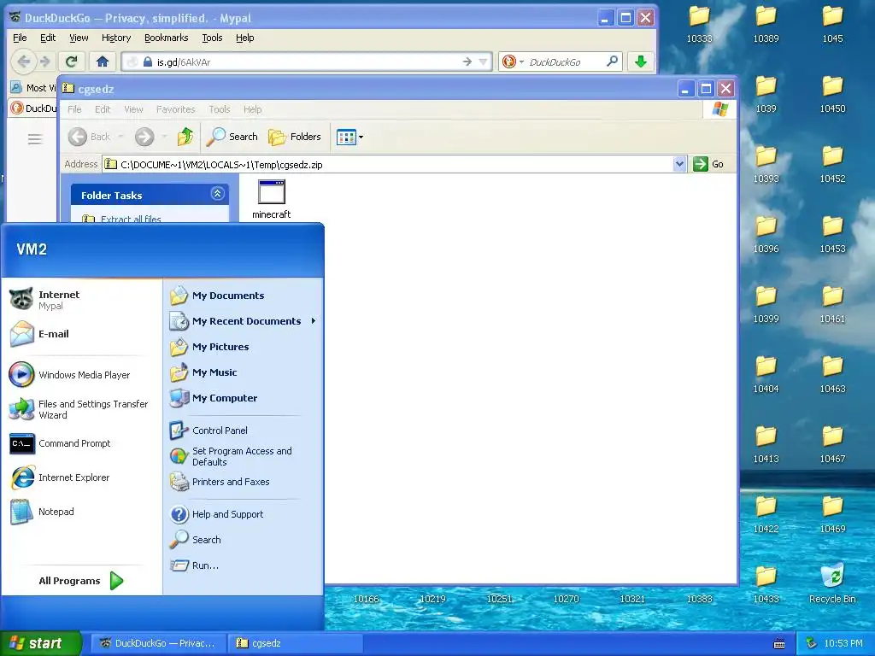The width and height of the screenshot is (875, 656).
Task: Collapse the Folder Tasks panel
Action: pos(218,194)
